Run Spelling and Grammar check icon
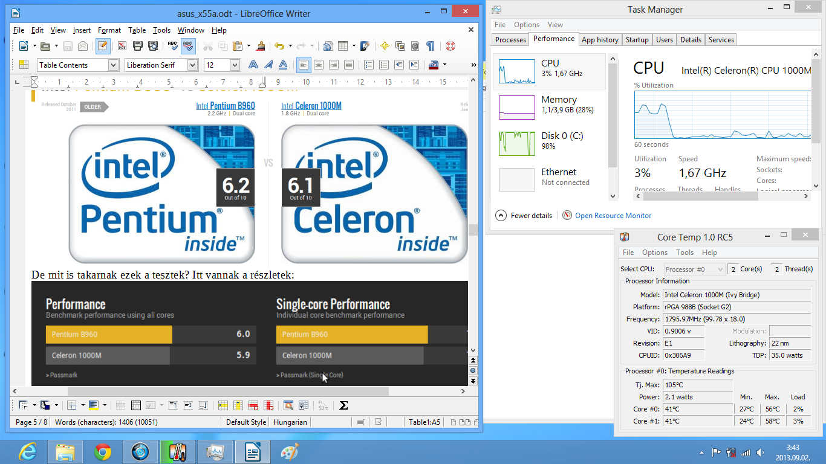Image resolution: width=826 pixels, height=464 pixels. [173, 46]
